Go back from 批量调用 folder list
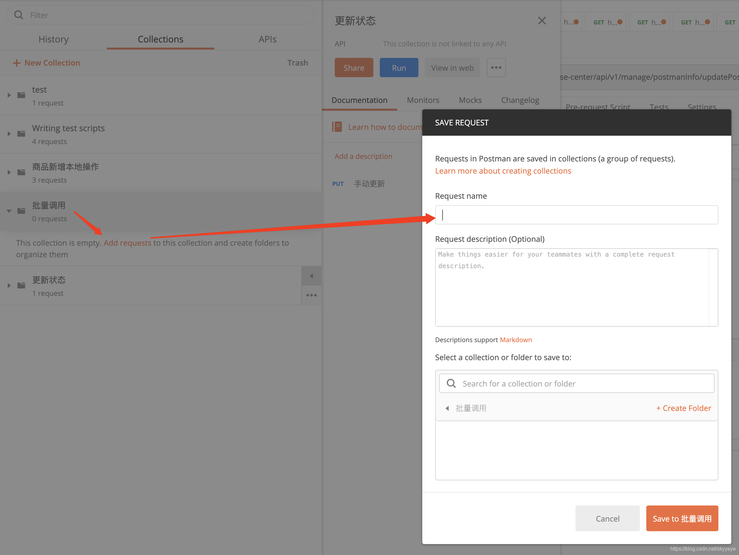This screenshot has height=555, width=739. pos(447,408)
